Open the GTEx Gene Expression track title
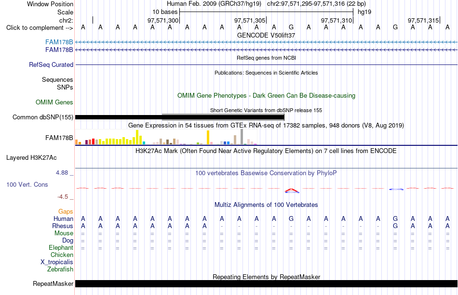The width and height of the screenshot is (458, 295). pos(266,125)
